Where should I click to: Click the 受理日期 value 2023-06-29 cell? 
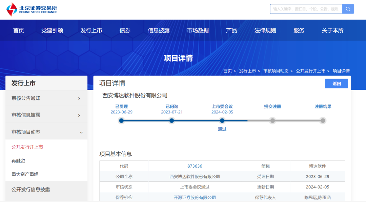[x=318, y=177]
